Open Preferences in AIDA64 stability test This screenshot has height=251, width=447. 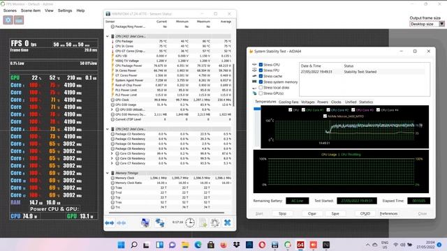tap(388, 213)
